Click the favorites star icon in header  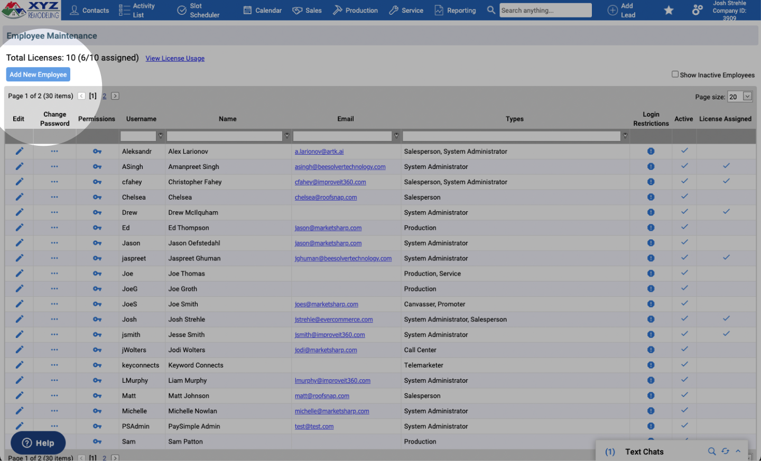(669, 10)
